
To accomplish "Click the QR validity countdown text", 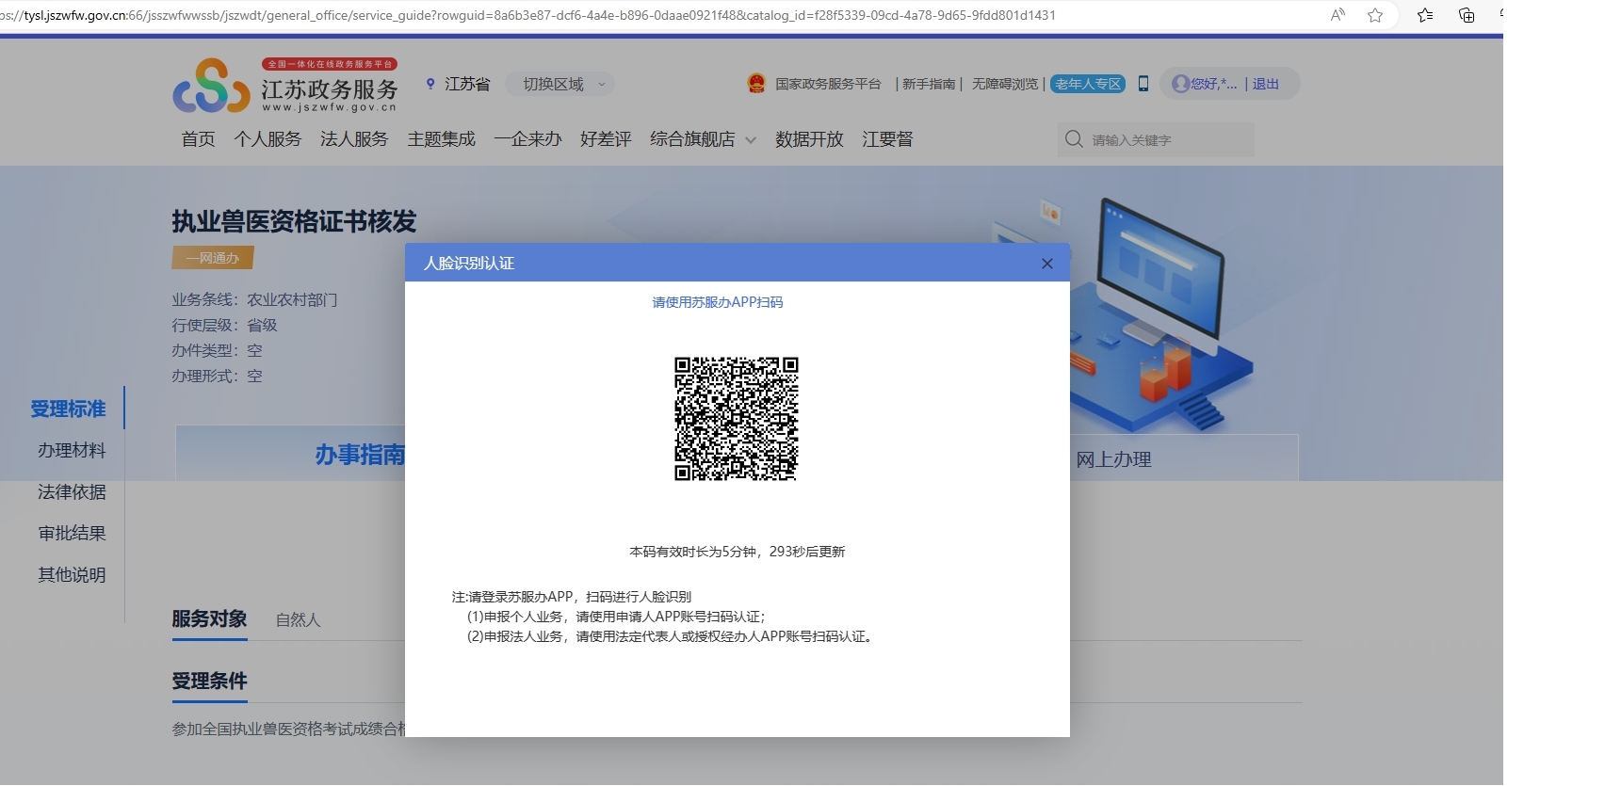I will pos(738,552).
